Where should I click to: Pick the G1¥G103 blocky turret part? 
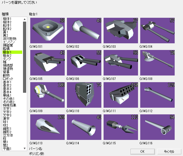121,31
